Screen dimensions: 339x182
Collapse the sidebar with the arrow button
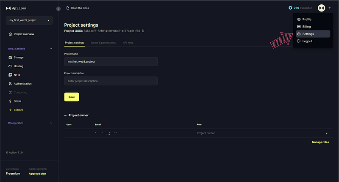click(58, 8)
